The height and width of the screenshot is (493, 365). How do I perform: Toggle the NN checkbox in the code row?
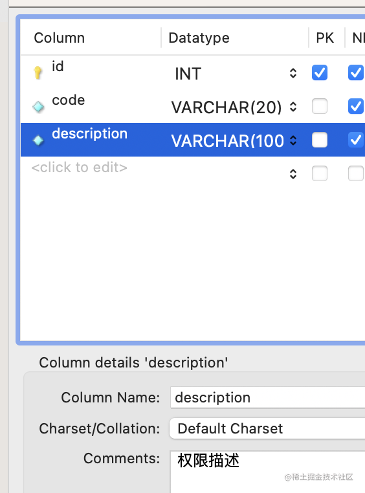pyautogui.click(x=356, y=106)
